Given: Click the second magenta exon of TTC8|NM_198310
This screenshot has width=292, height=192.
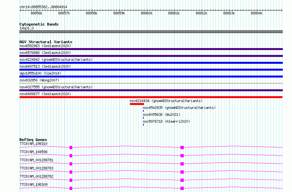Looking at the screenshot, I should click(182, 148).
